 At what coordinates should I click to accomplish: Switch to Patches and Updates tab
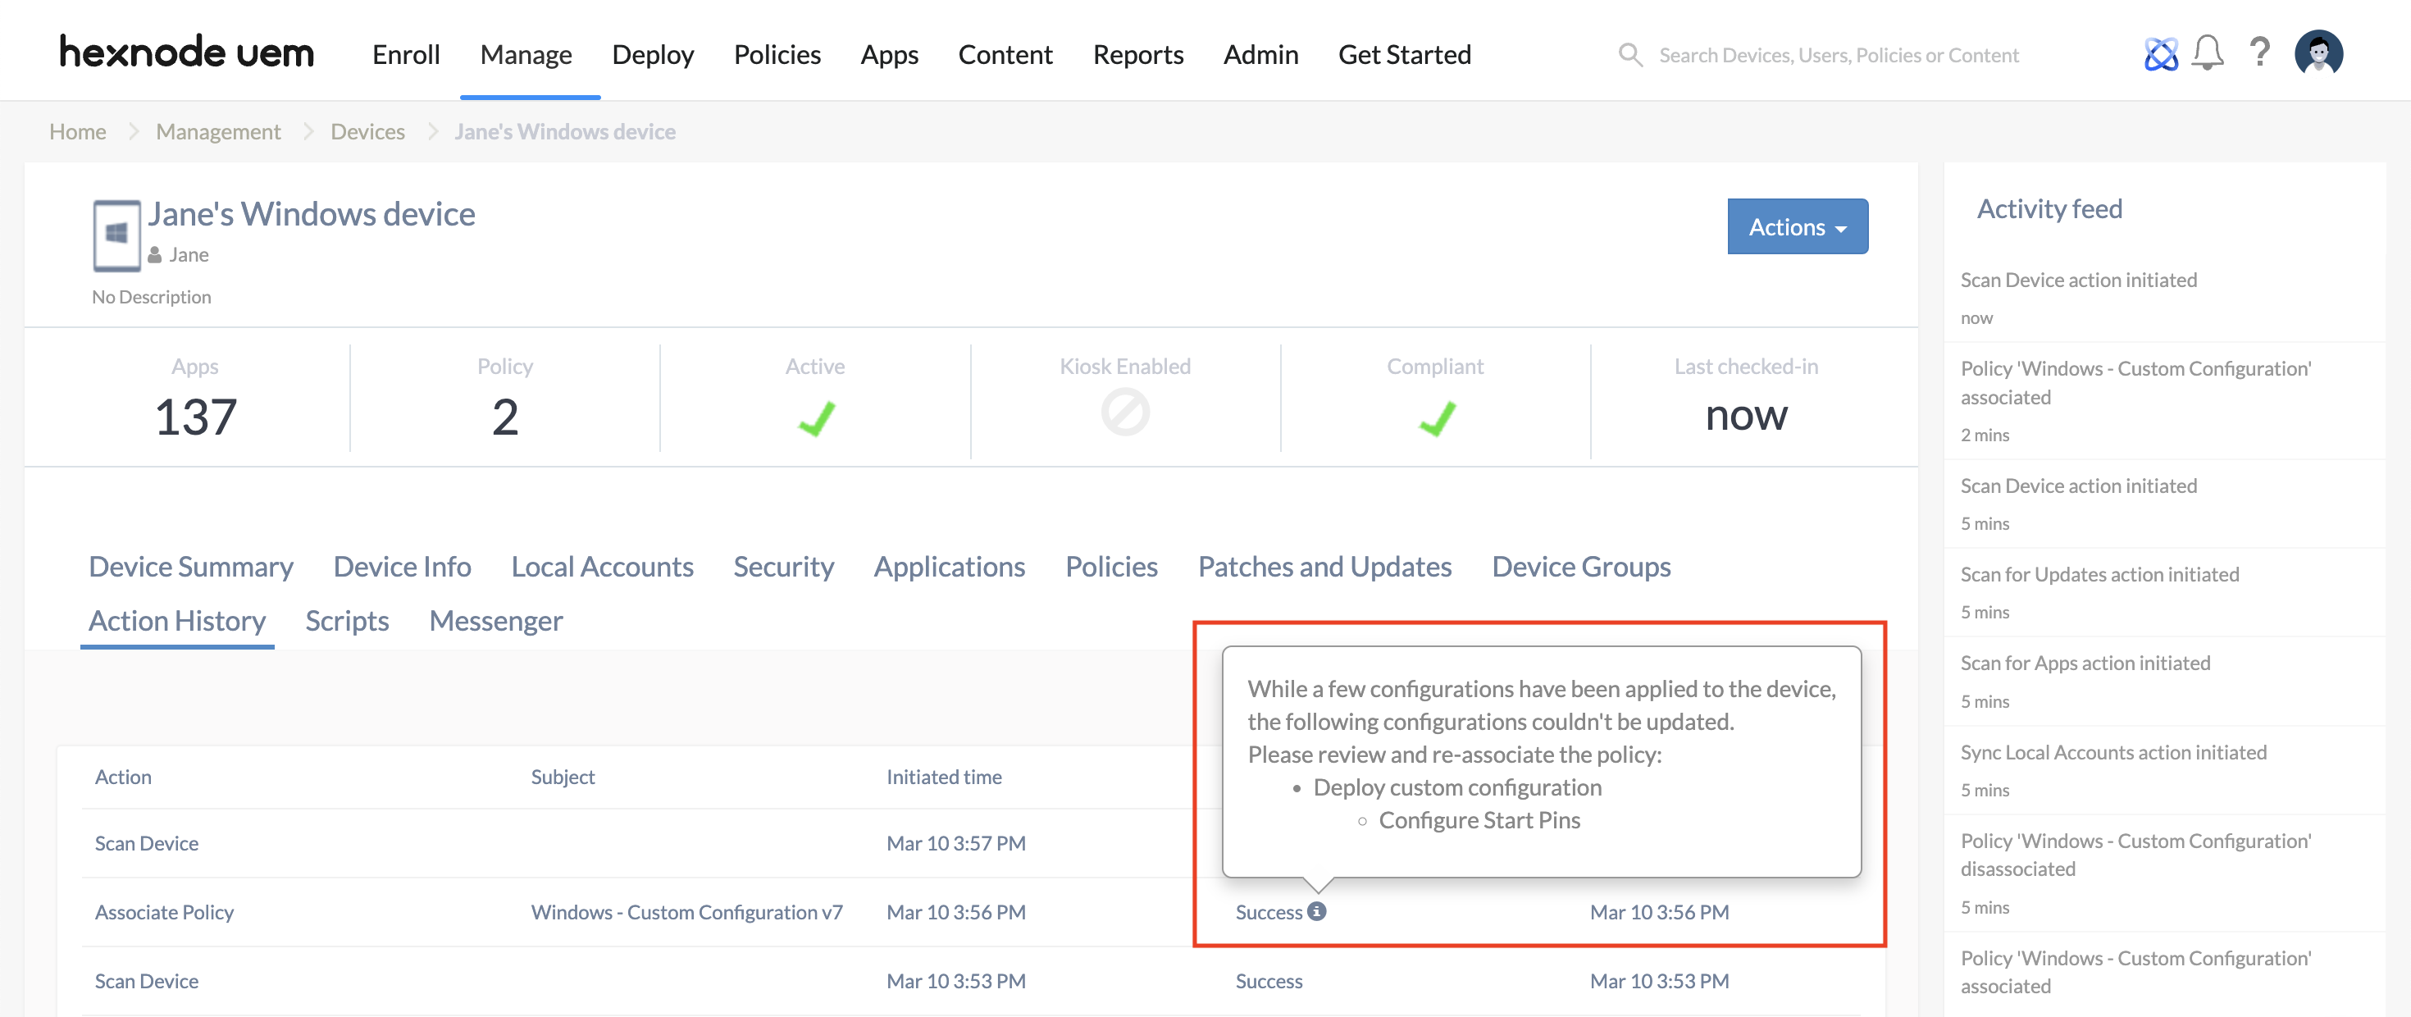click(x=1324, y=567)
